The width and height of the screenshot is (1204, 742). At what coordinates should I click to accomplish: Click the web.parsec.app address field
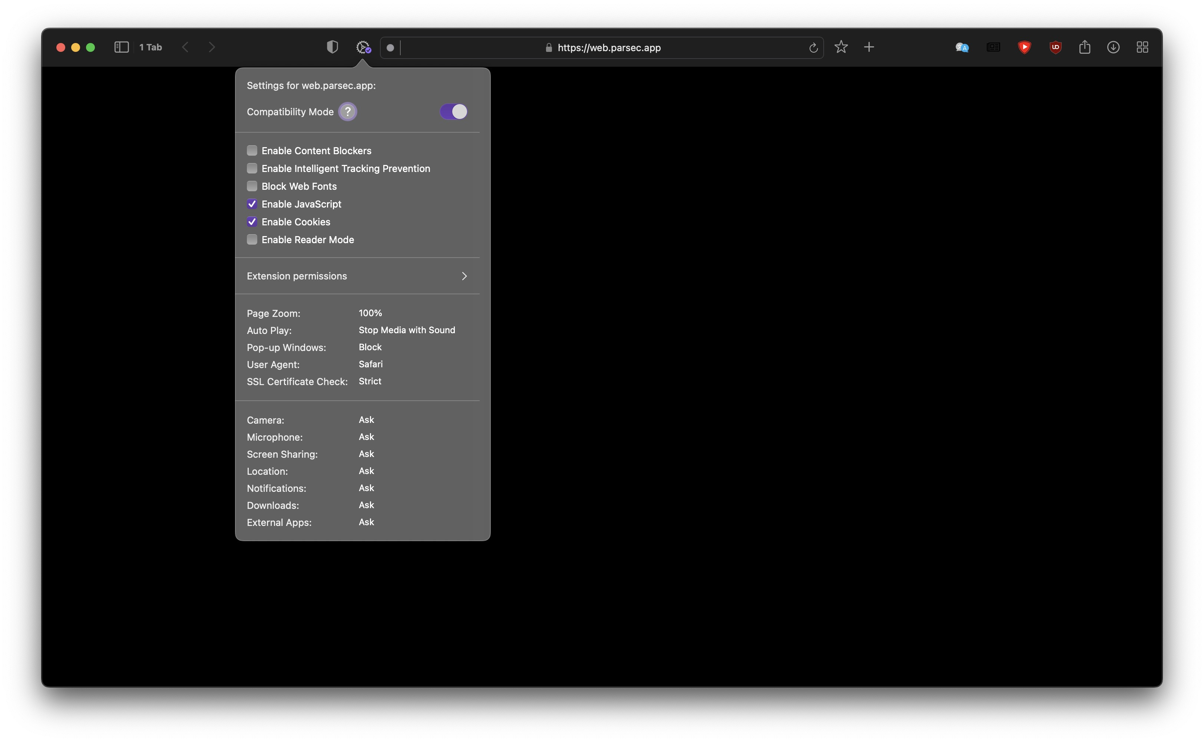coord(609,47)
